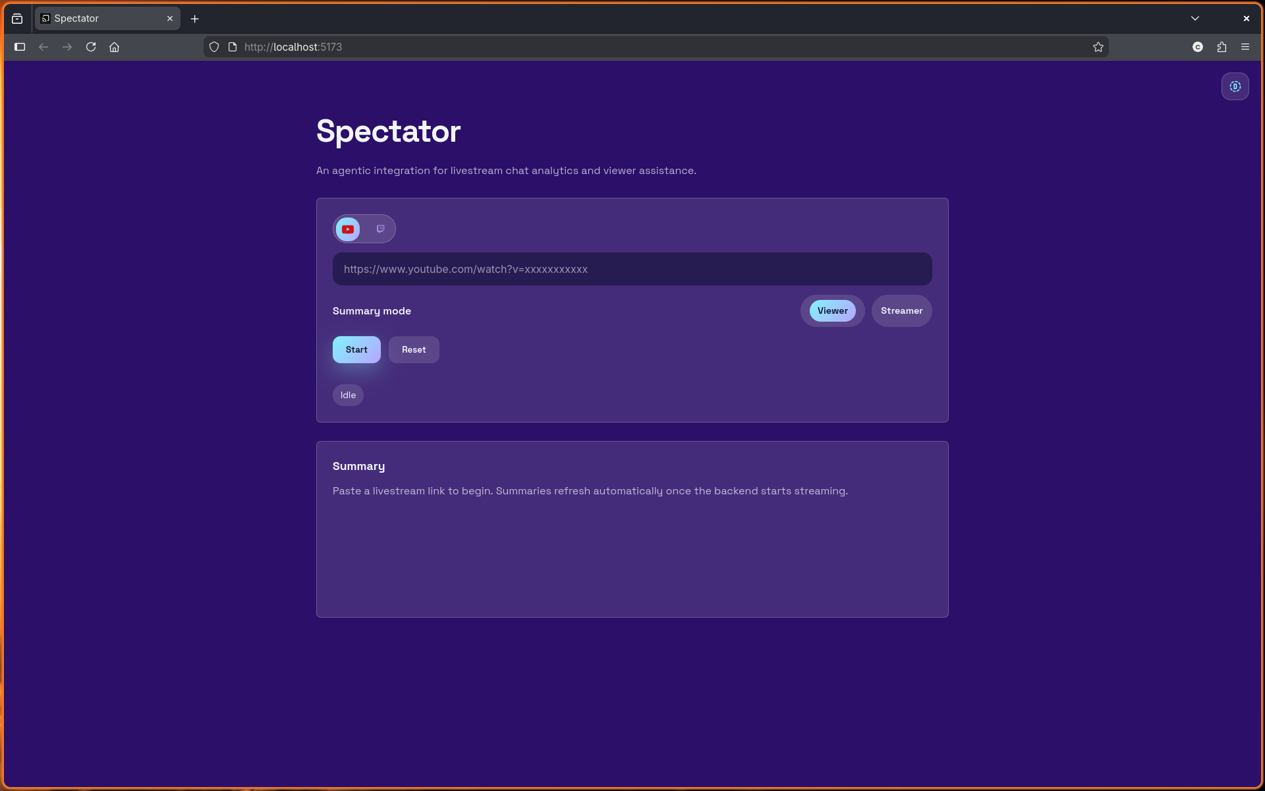Click the localhost address bar
1265x791 pixels.
click(593, 47)
